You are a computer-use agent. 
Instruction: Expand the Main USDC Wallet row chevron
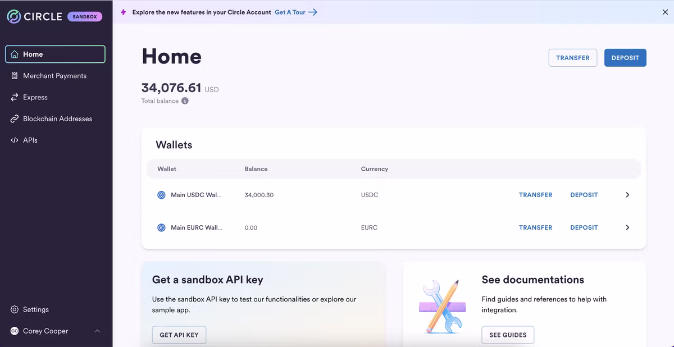[627, 195]
